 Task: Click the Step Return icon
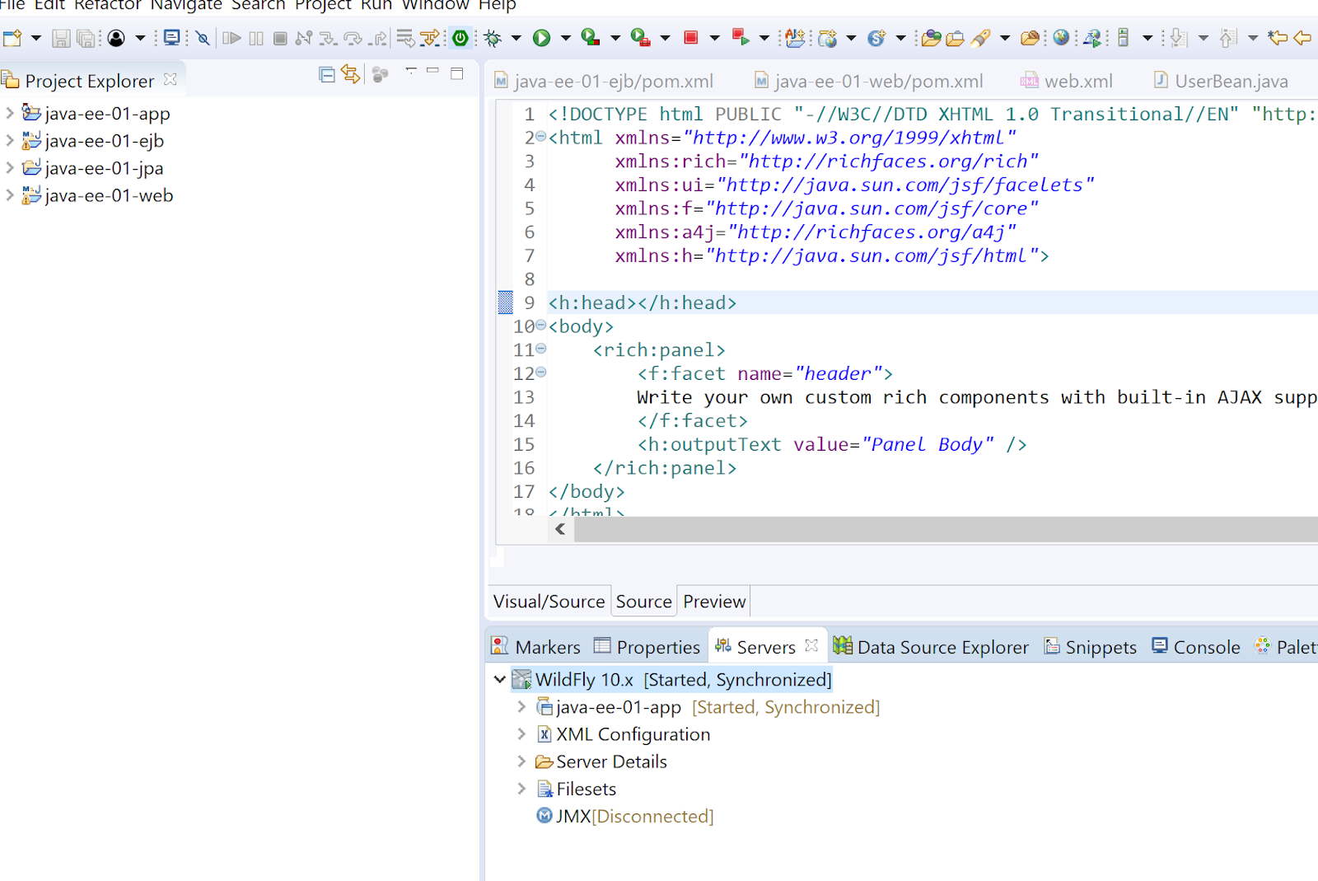[x=378, y=38]
